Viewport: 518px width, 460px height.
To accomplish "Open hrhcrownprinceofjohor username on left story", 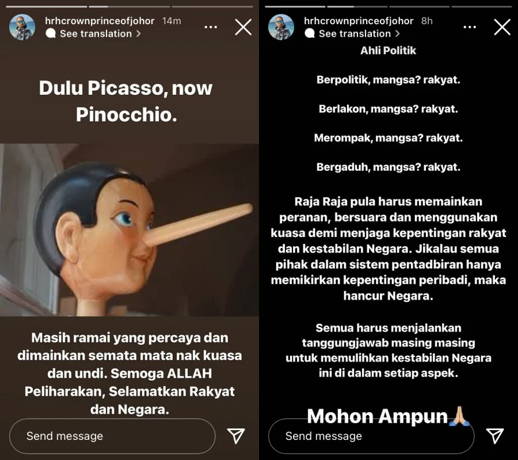I will [100, 21].
